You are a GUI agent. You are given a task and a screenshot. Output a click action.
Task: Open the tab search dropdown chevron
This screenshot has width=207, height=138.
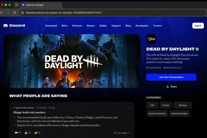pos(16,5)
